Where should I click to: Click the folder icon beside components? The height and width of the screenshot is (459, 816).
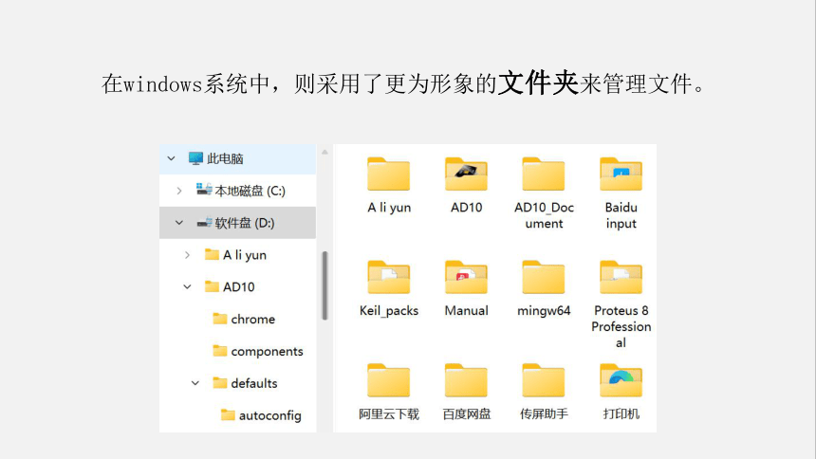(x=219, y=351)
